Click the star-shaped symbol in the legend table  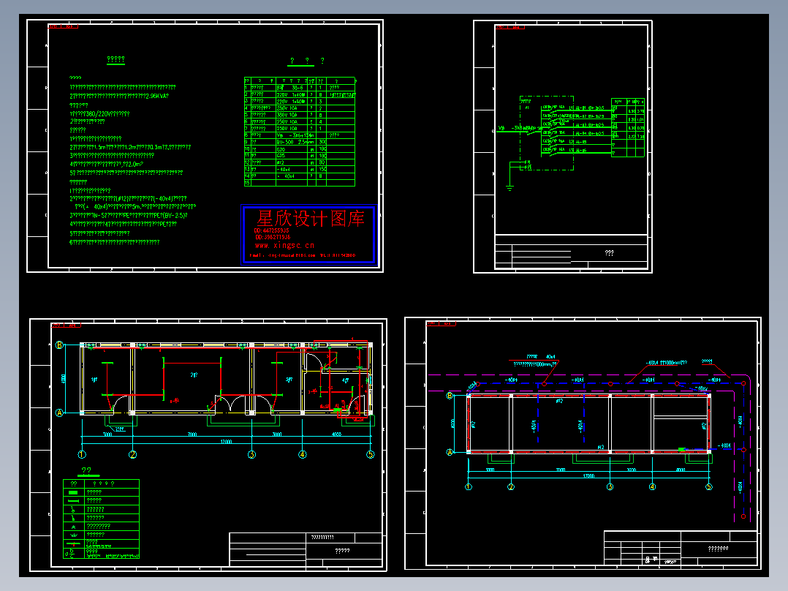pos(73,526)
